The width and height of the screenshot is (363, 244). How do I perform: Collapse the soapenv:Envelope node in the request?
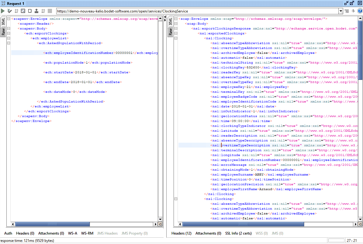[9, 19]
